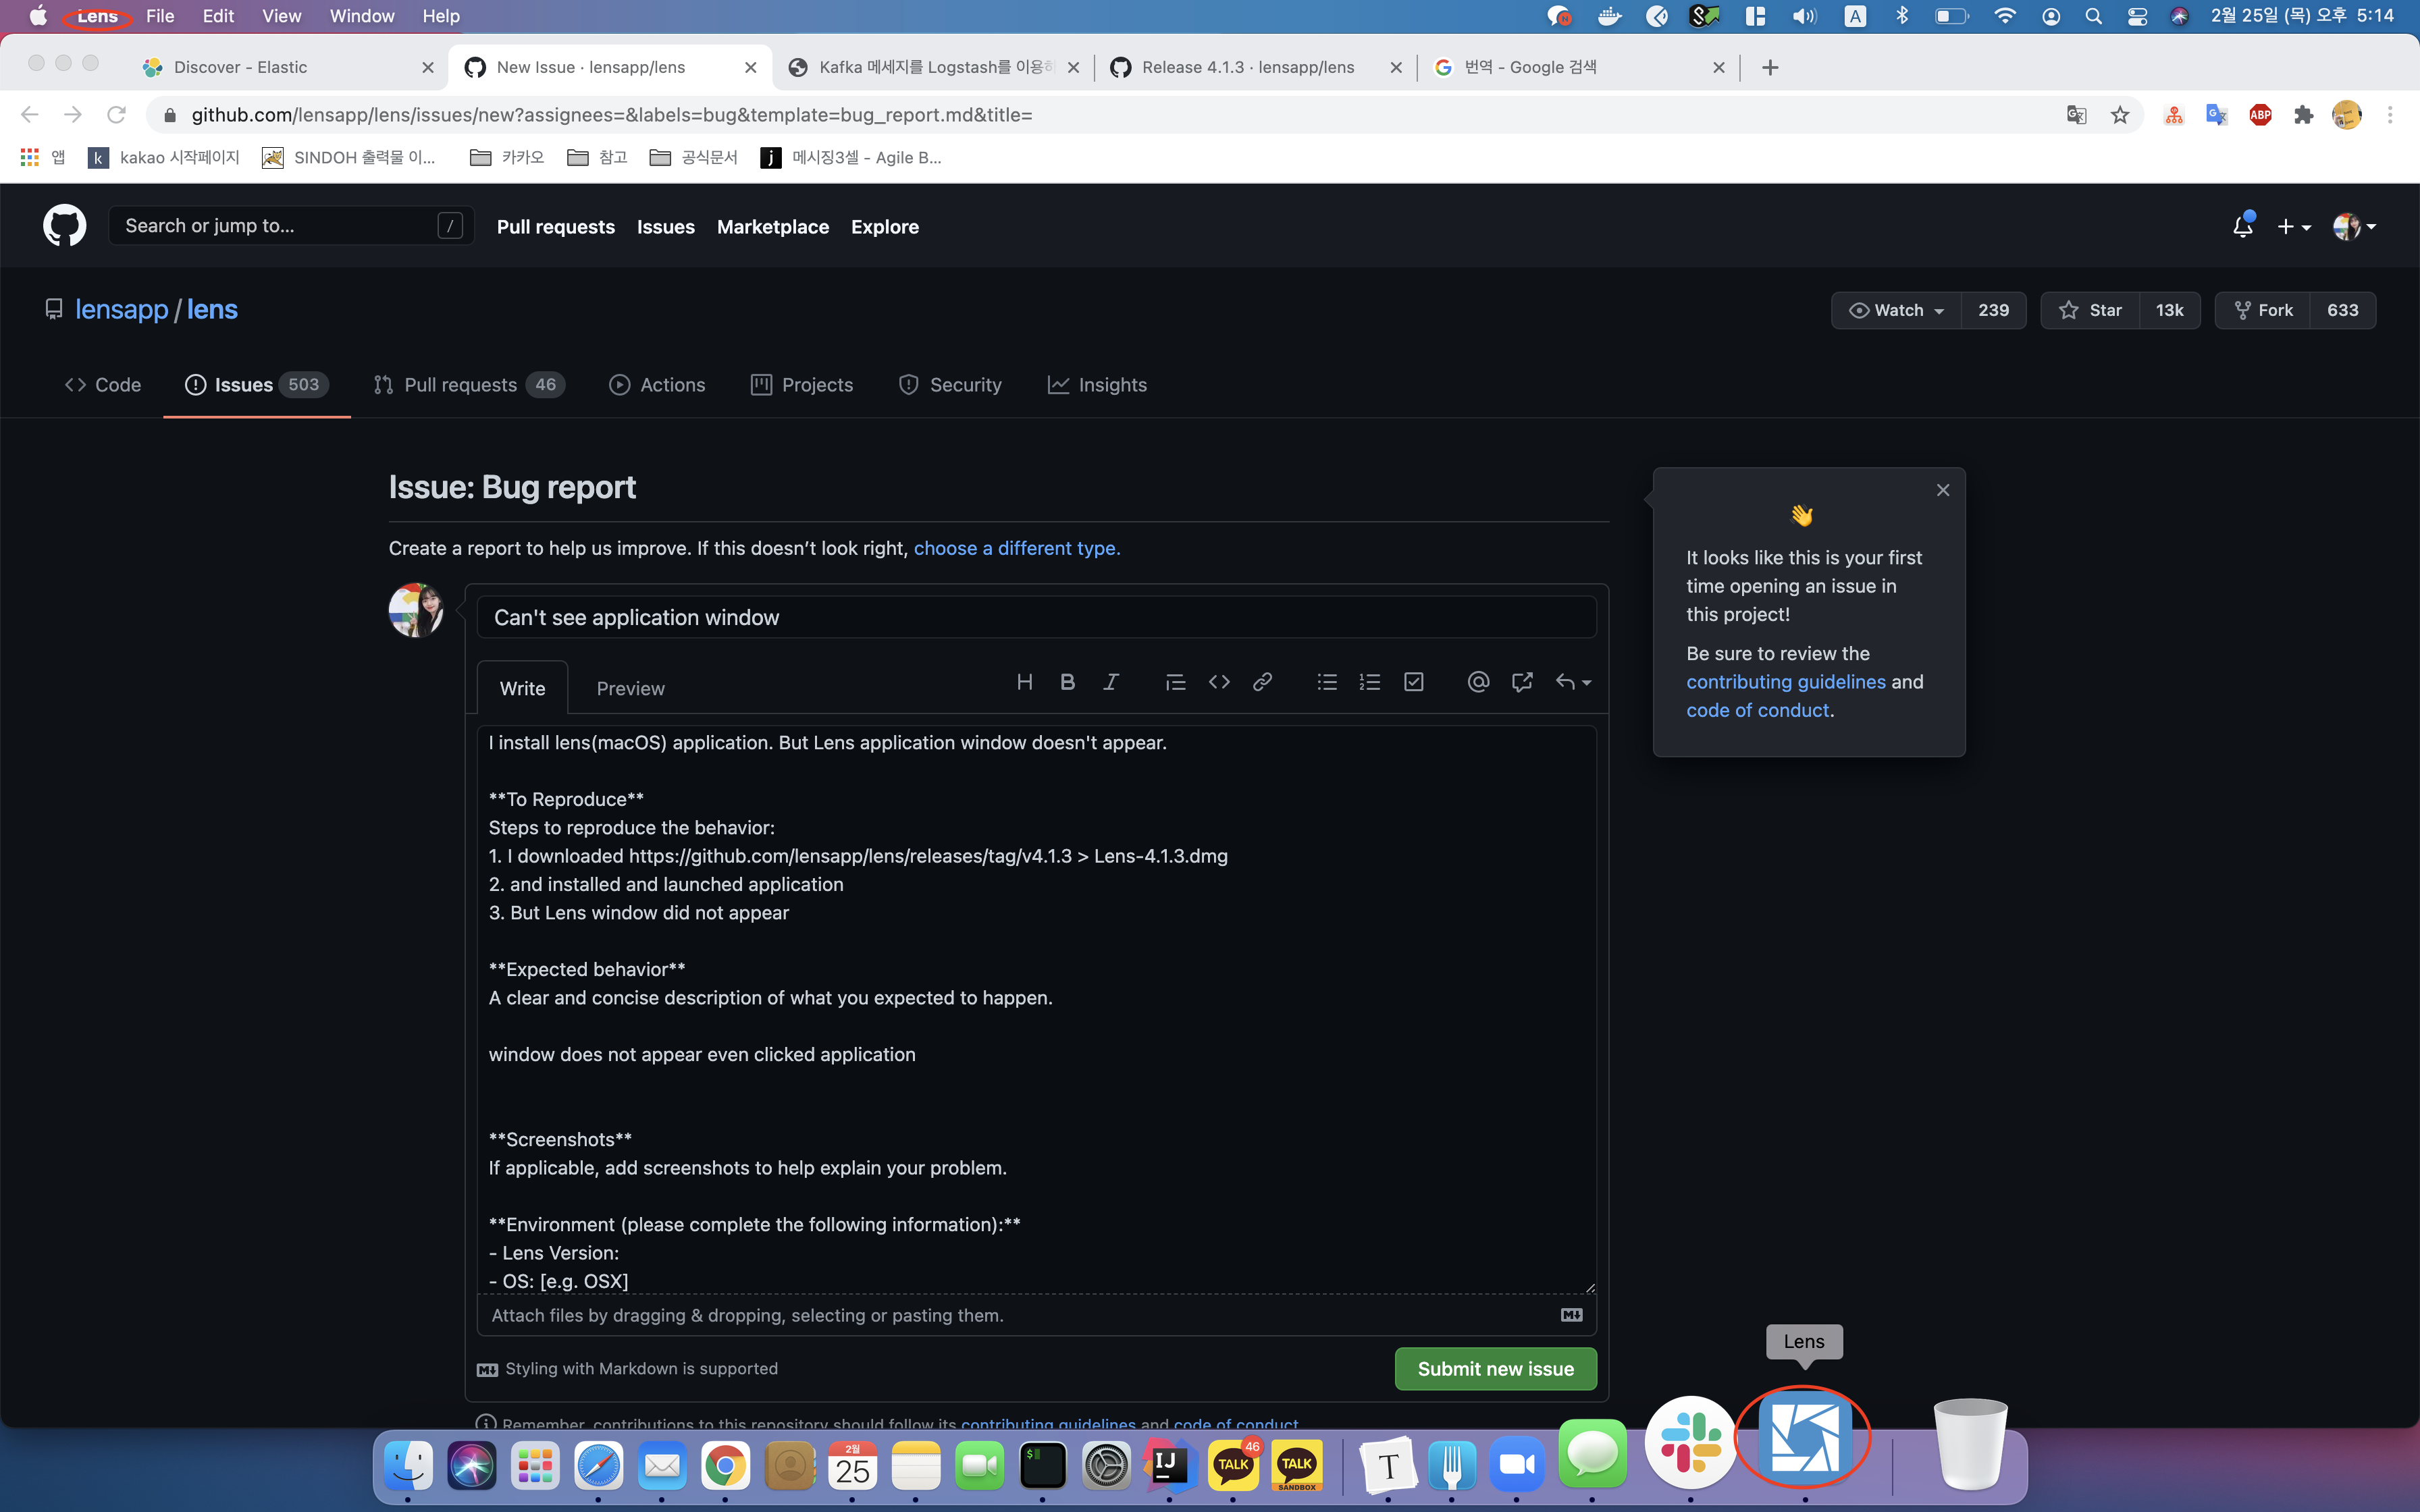2420x1512 pixels.
Task: Open the repository's Actions tab
Action: click(x=657, y=384)
